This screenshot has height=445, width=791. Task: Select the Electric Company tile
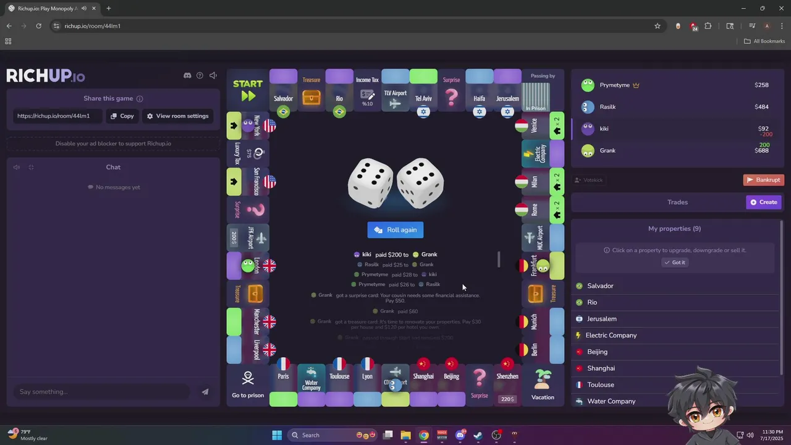click(x=543, y=153)
